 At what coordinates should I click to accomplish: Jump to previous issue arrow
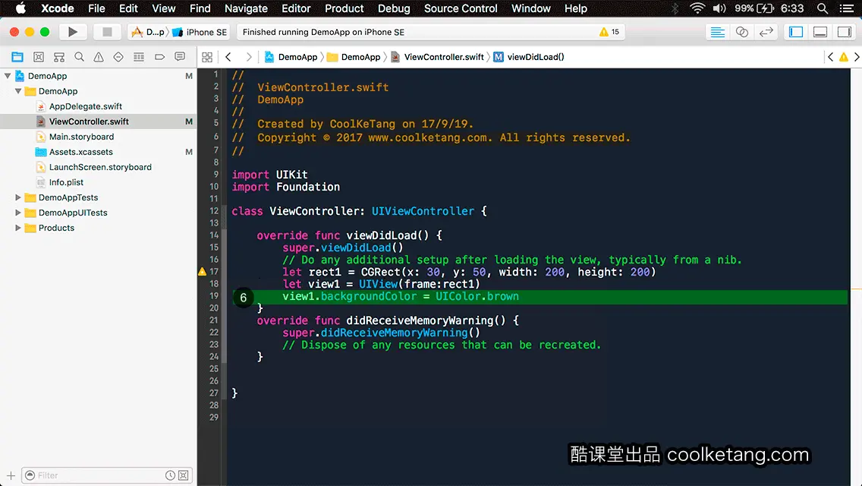pos(830,57)
